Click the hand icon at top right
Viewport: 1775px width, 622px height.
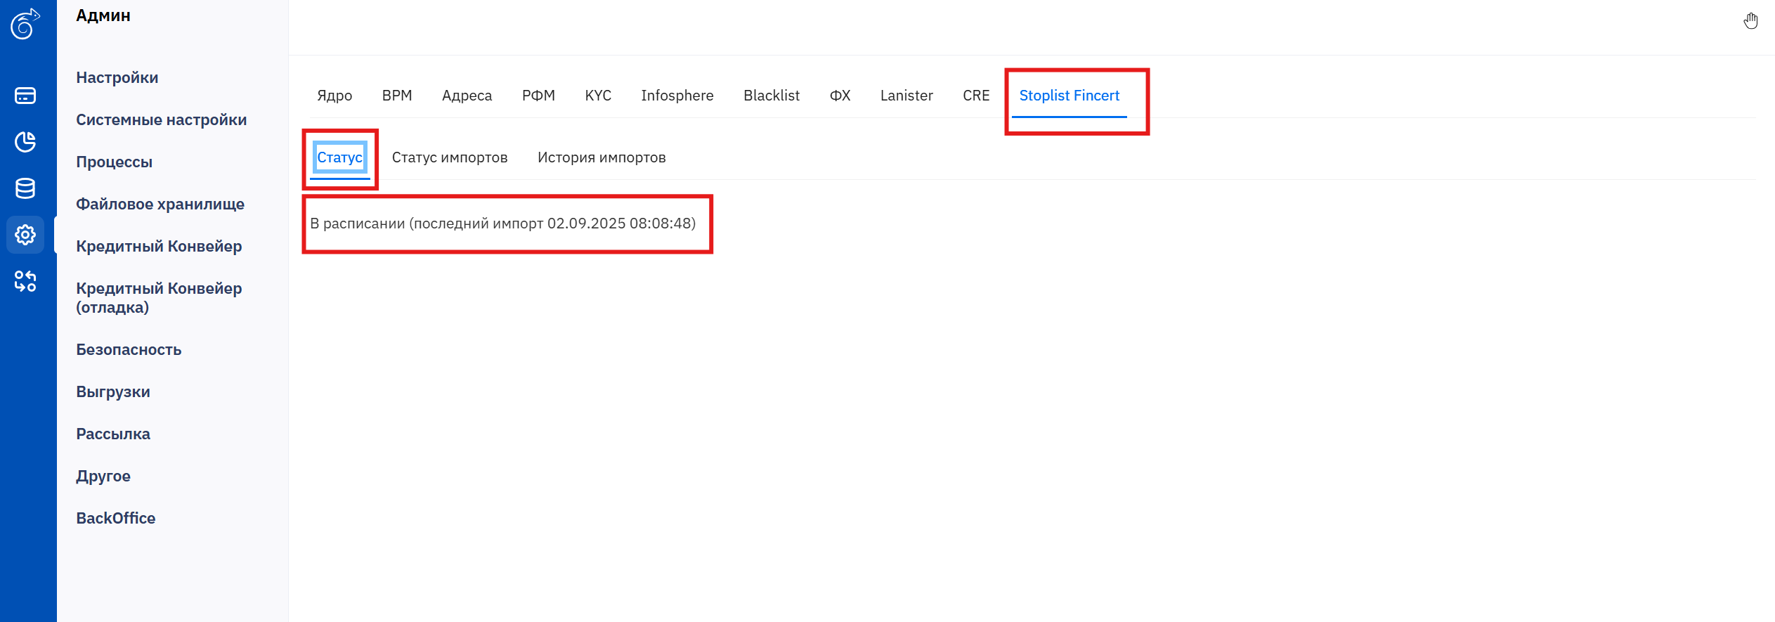point(1750,21)
